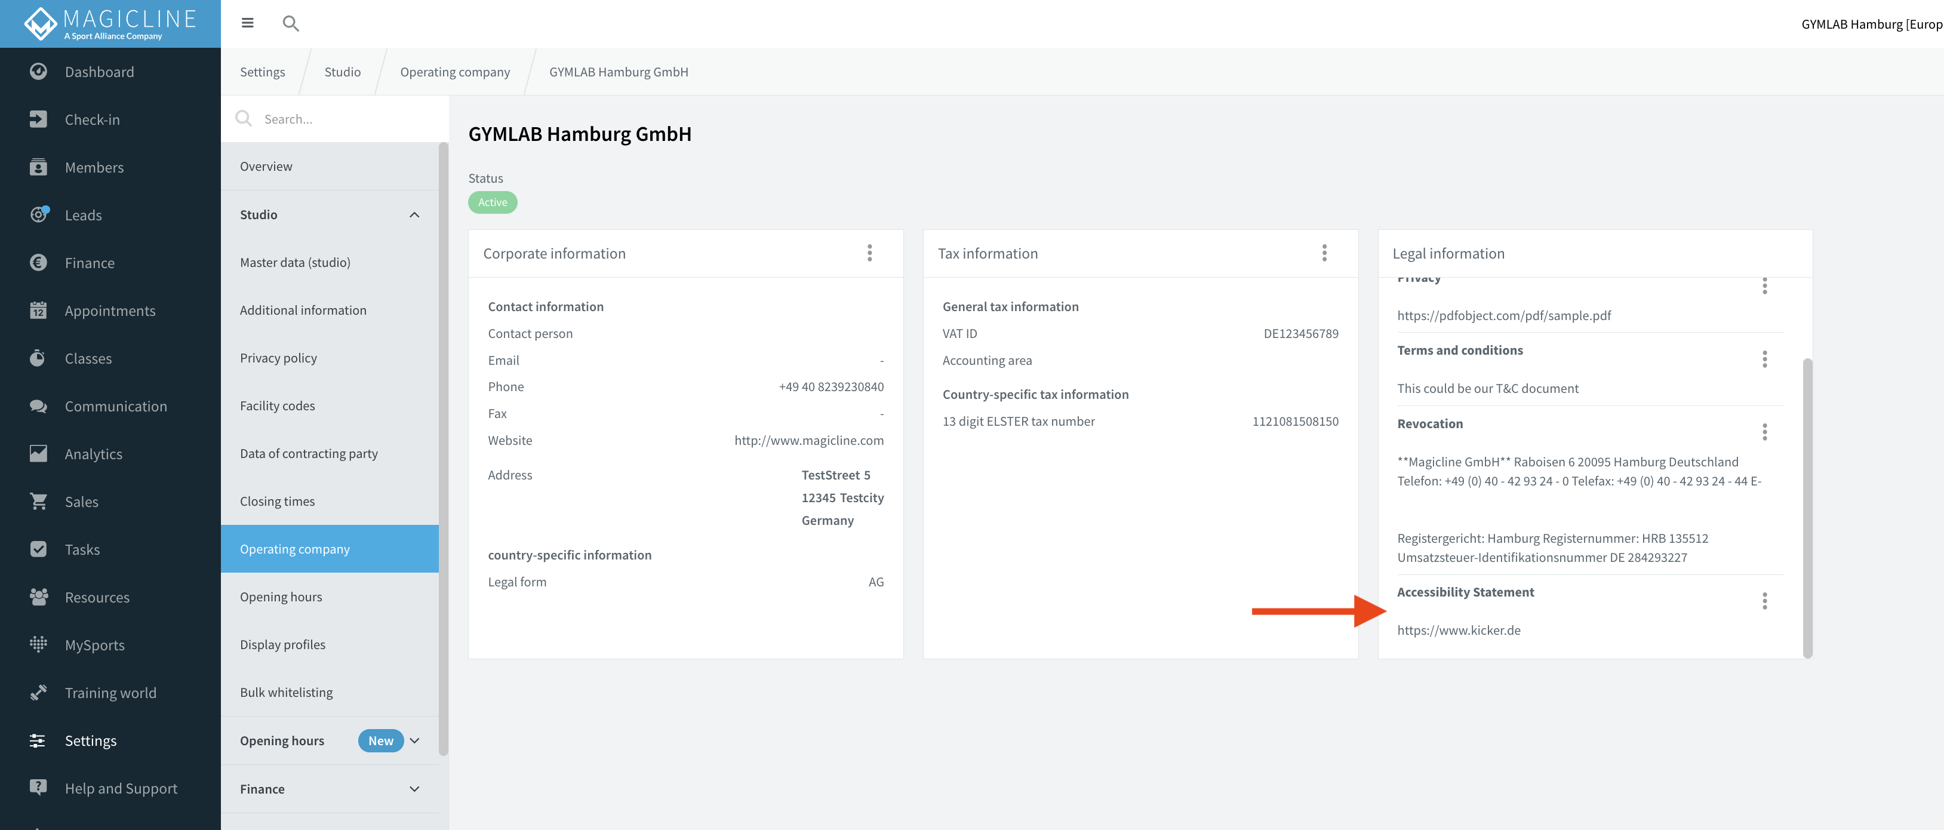Click the Communication chat bubbles icon
The image size is (1944, 830).
click(x=38, y=406)
